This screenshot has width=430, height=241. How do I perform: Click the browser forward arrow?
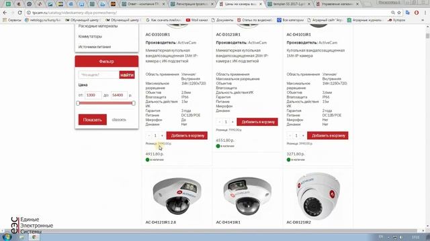(12, 13)
